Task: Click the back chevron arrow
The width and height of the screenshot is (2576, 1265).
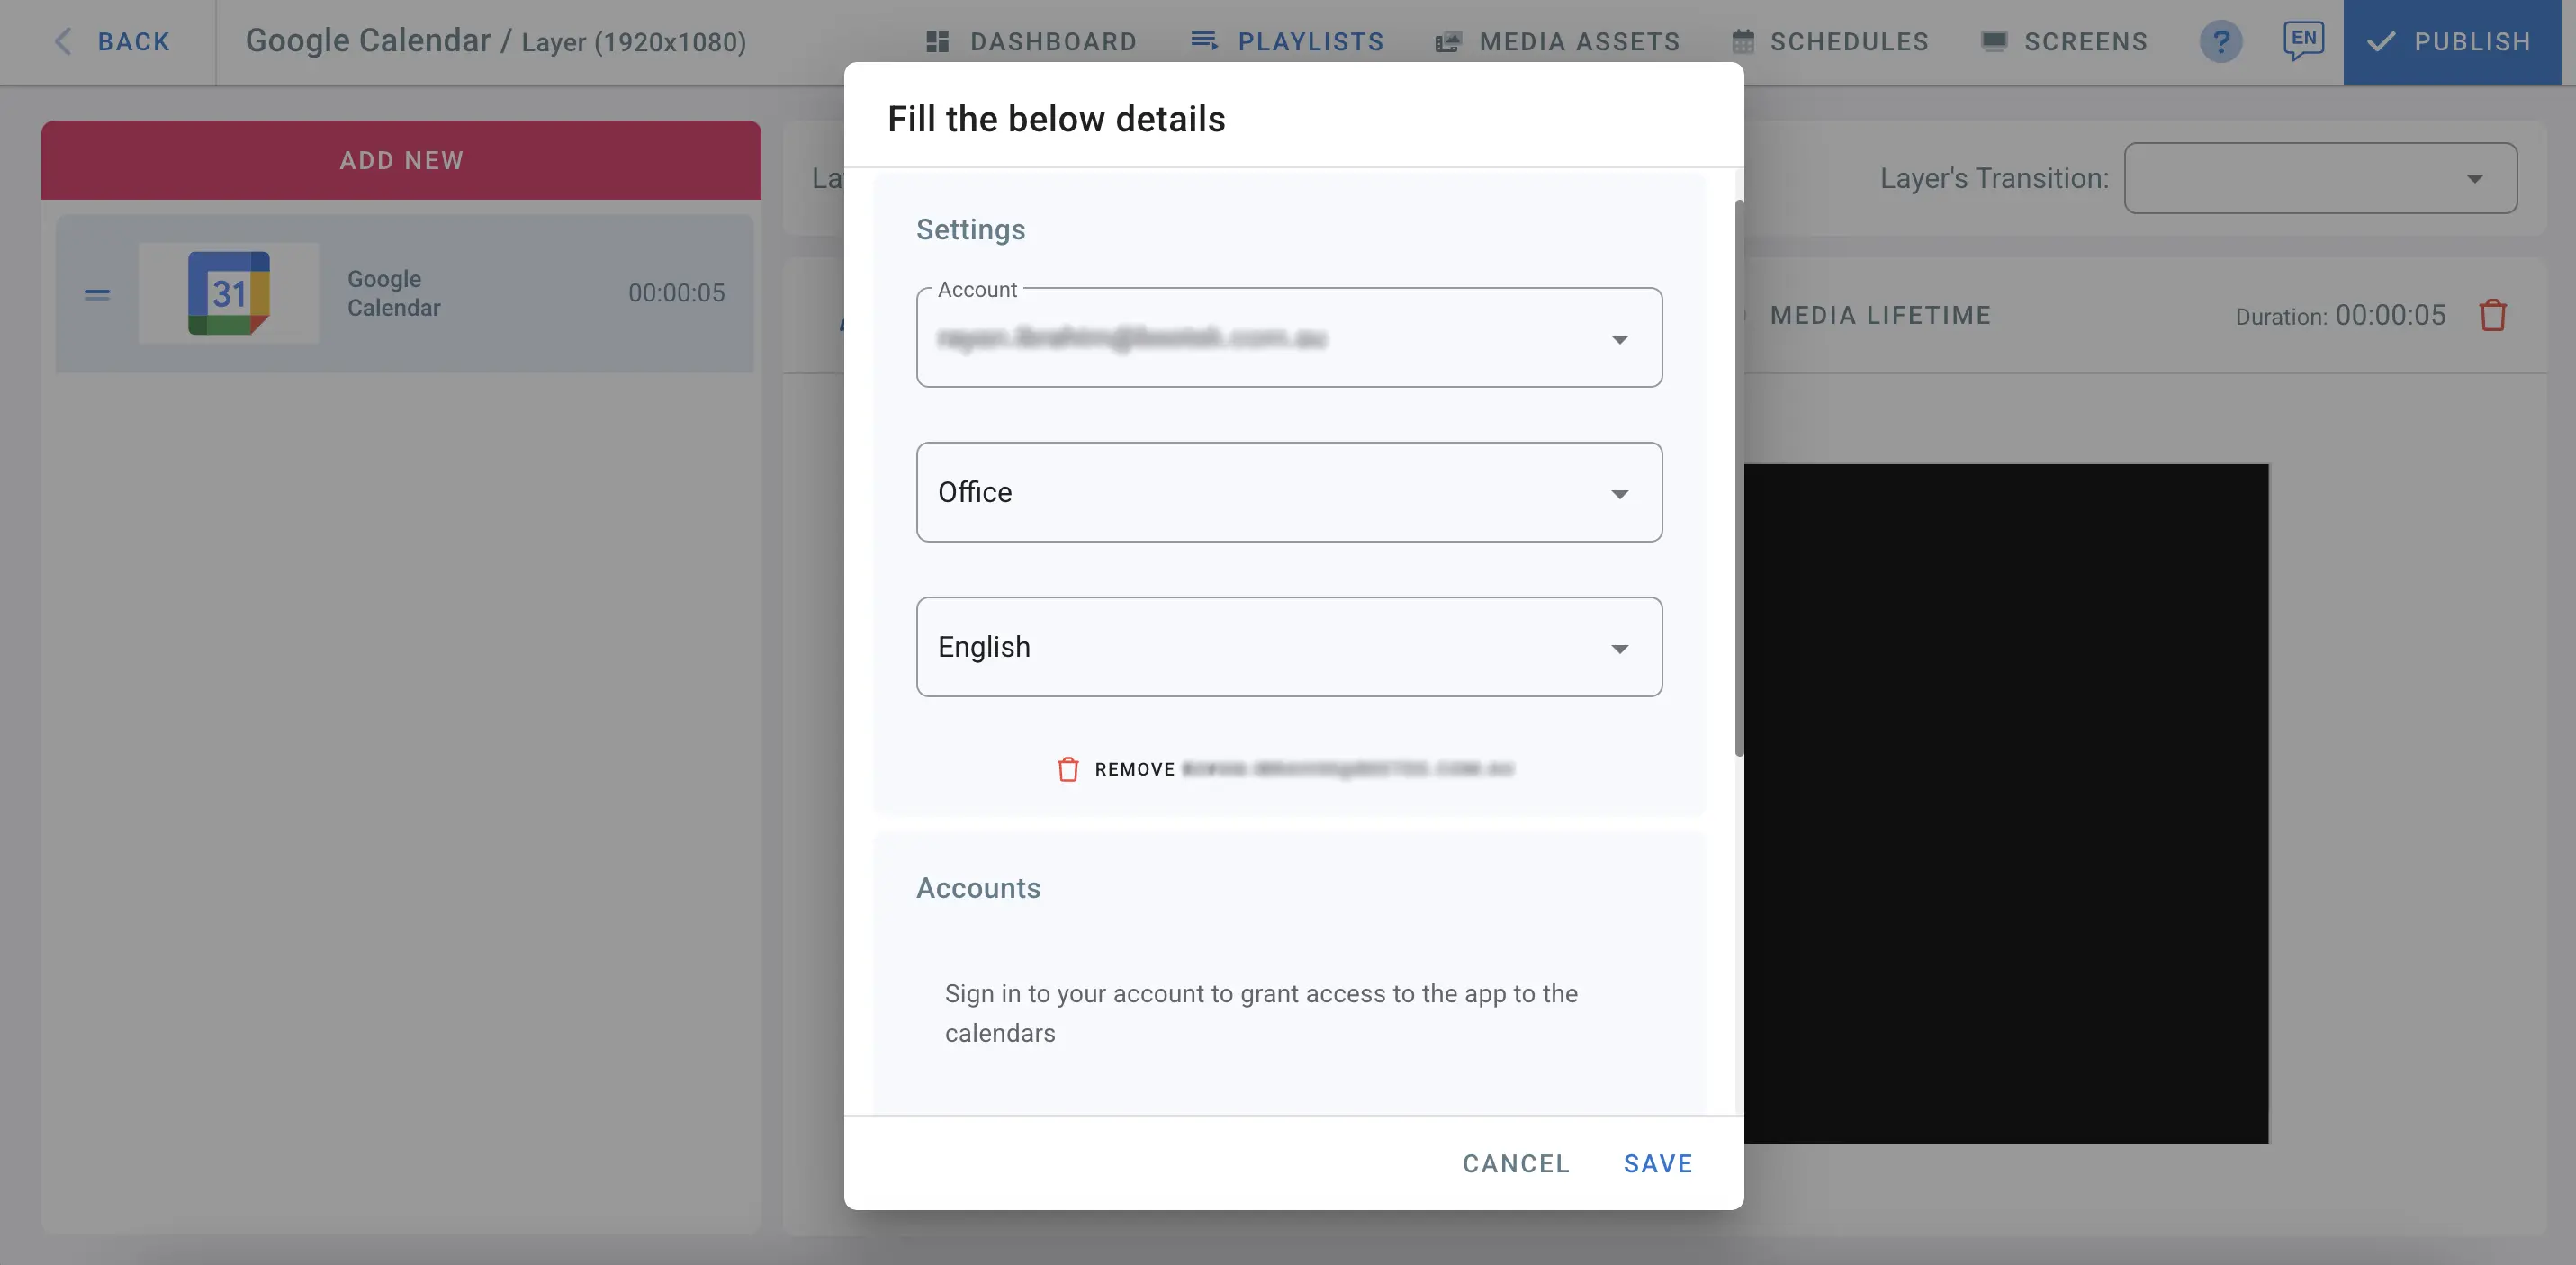Action: [x=62, y=41]
